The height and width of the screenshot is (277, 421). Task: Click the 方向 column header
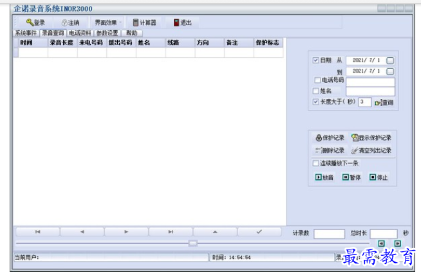(x=210, y=42)
